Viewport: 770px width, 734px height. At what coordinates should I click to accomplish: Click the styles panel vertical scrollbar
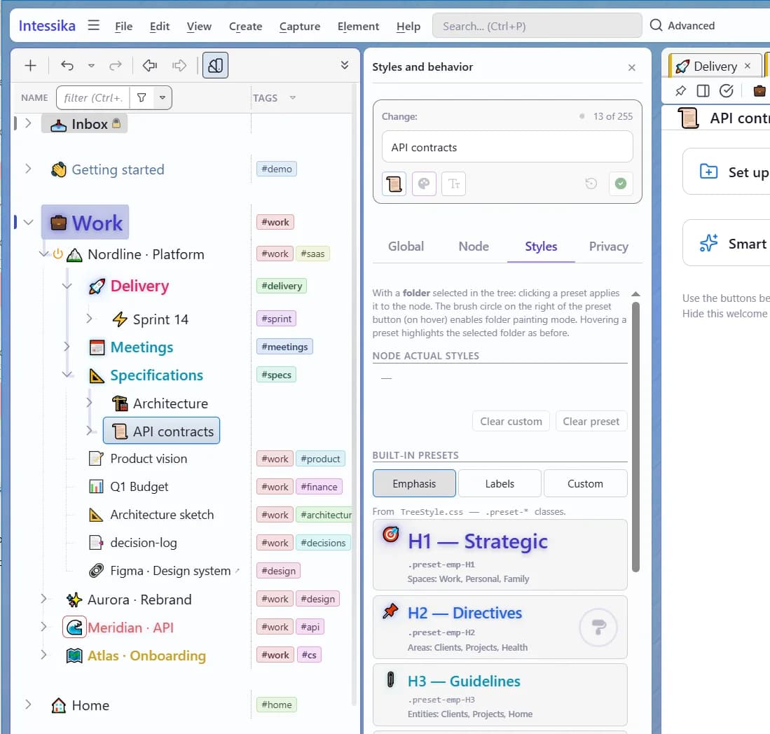coord(635,437)
